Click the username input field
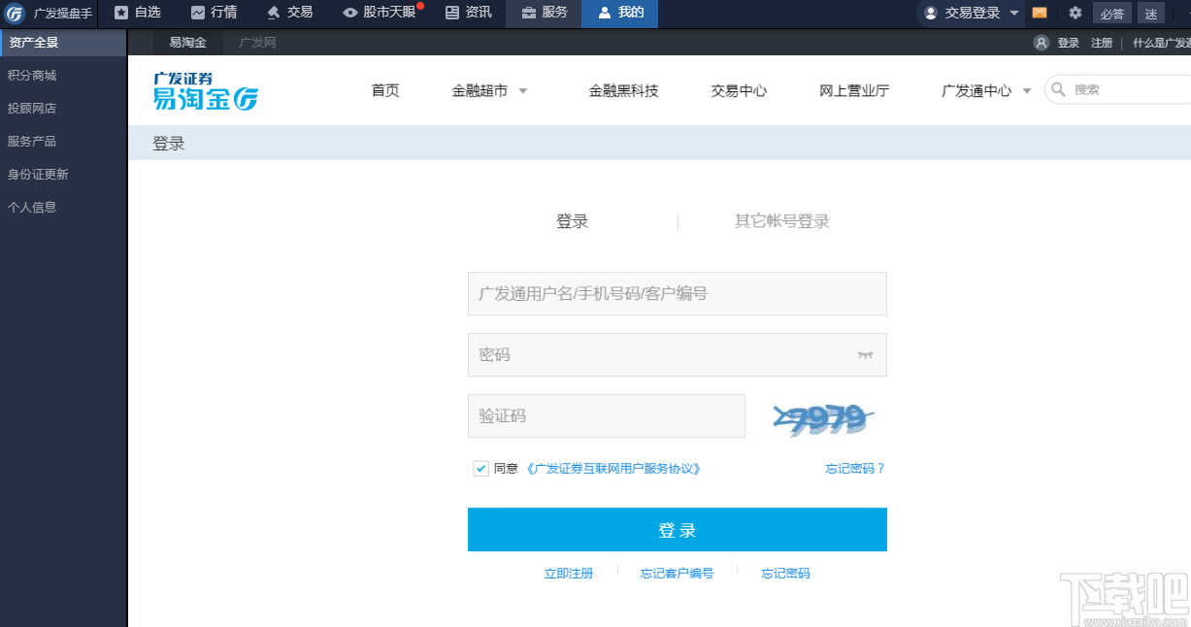The image size is (1191, 627). (677, 293)
